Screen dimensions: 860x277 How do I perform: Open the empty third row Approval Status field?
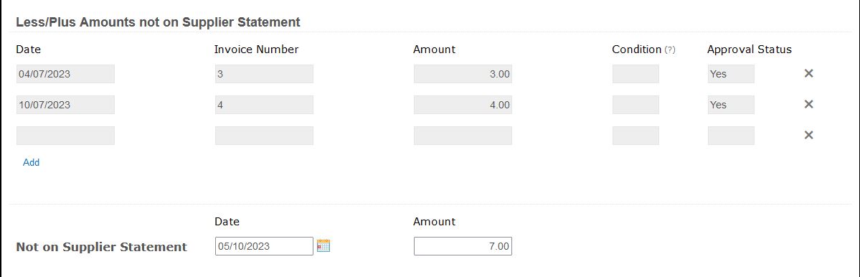pyautogui.click(x=731, y=136)
